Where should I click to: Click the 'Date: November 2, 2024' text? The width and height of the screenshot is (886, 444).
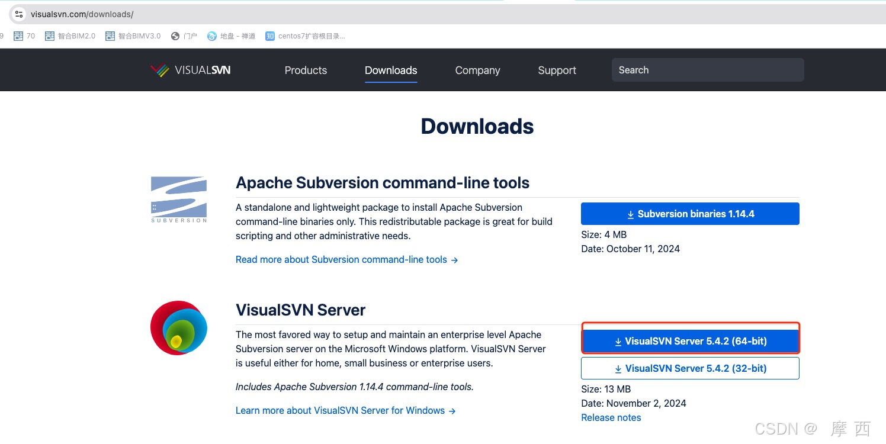coord(634,403)
